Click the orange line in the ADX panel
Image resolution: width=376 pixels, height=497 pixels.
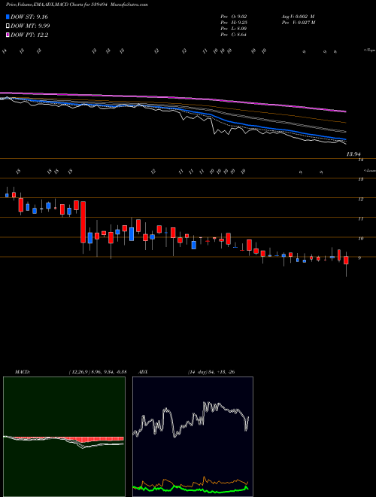[x=190, y=483]
